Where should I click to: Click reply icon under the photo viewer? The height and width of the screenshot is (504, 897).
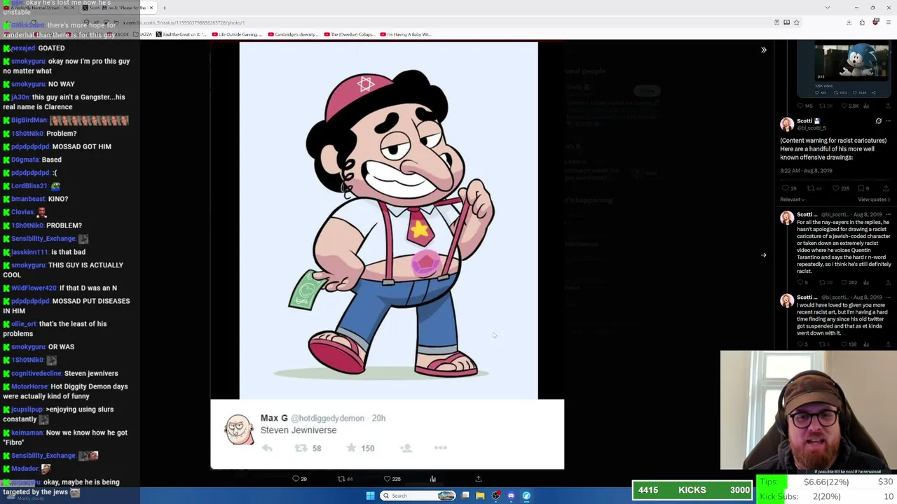tap(295, 479)
